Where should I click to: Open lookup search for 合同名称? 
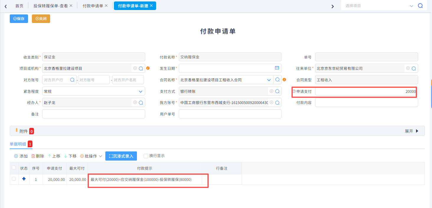click(277, 80)
